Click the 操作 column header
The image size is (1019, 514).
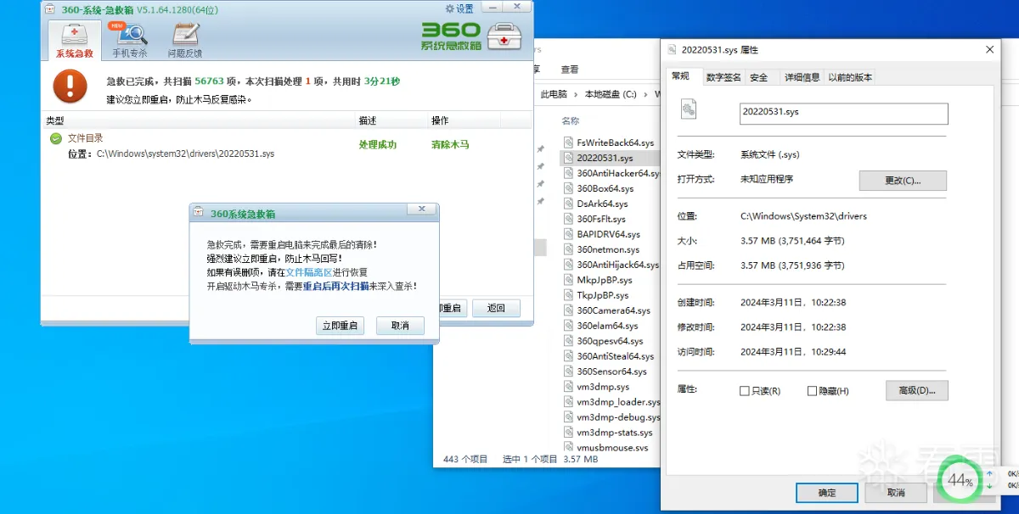440,120
